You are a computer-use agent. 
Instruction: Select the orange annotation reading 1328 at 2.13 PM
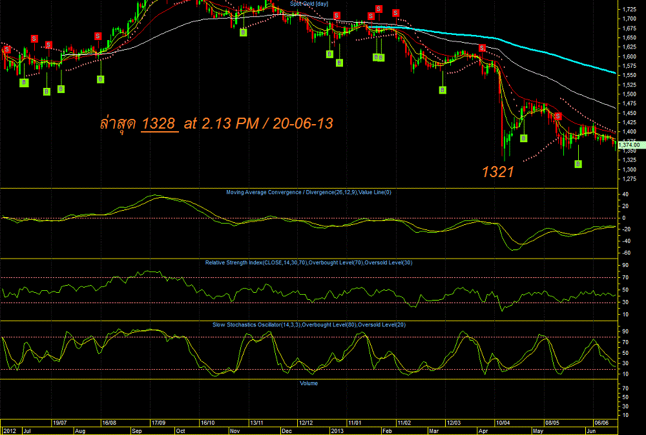[x=216, y=123]
